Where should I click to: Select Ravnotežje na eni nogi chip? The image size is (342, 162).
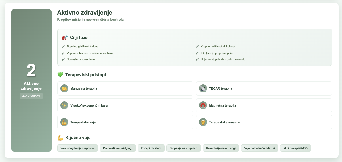pos(221,148)
